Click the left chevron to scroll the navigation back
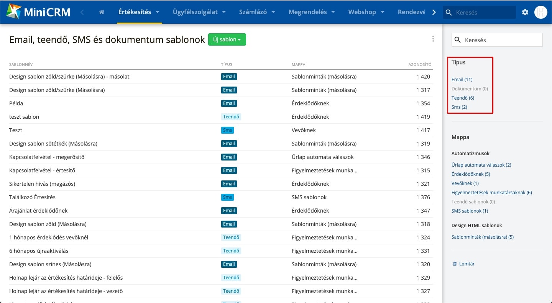The height and width of the screenshot is (303, 552). click(82, 12)
